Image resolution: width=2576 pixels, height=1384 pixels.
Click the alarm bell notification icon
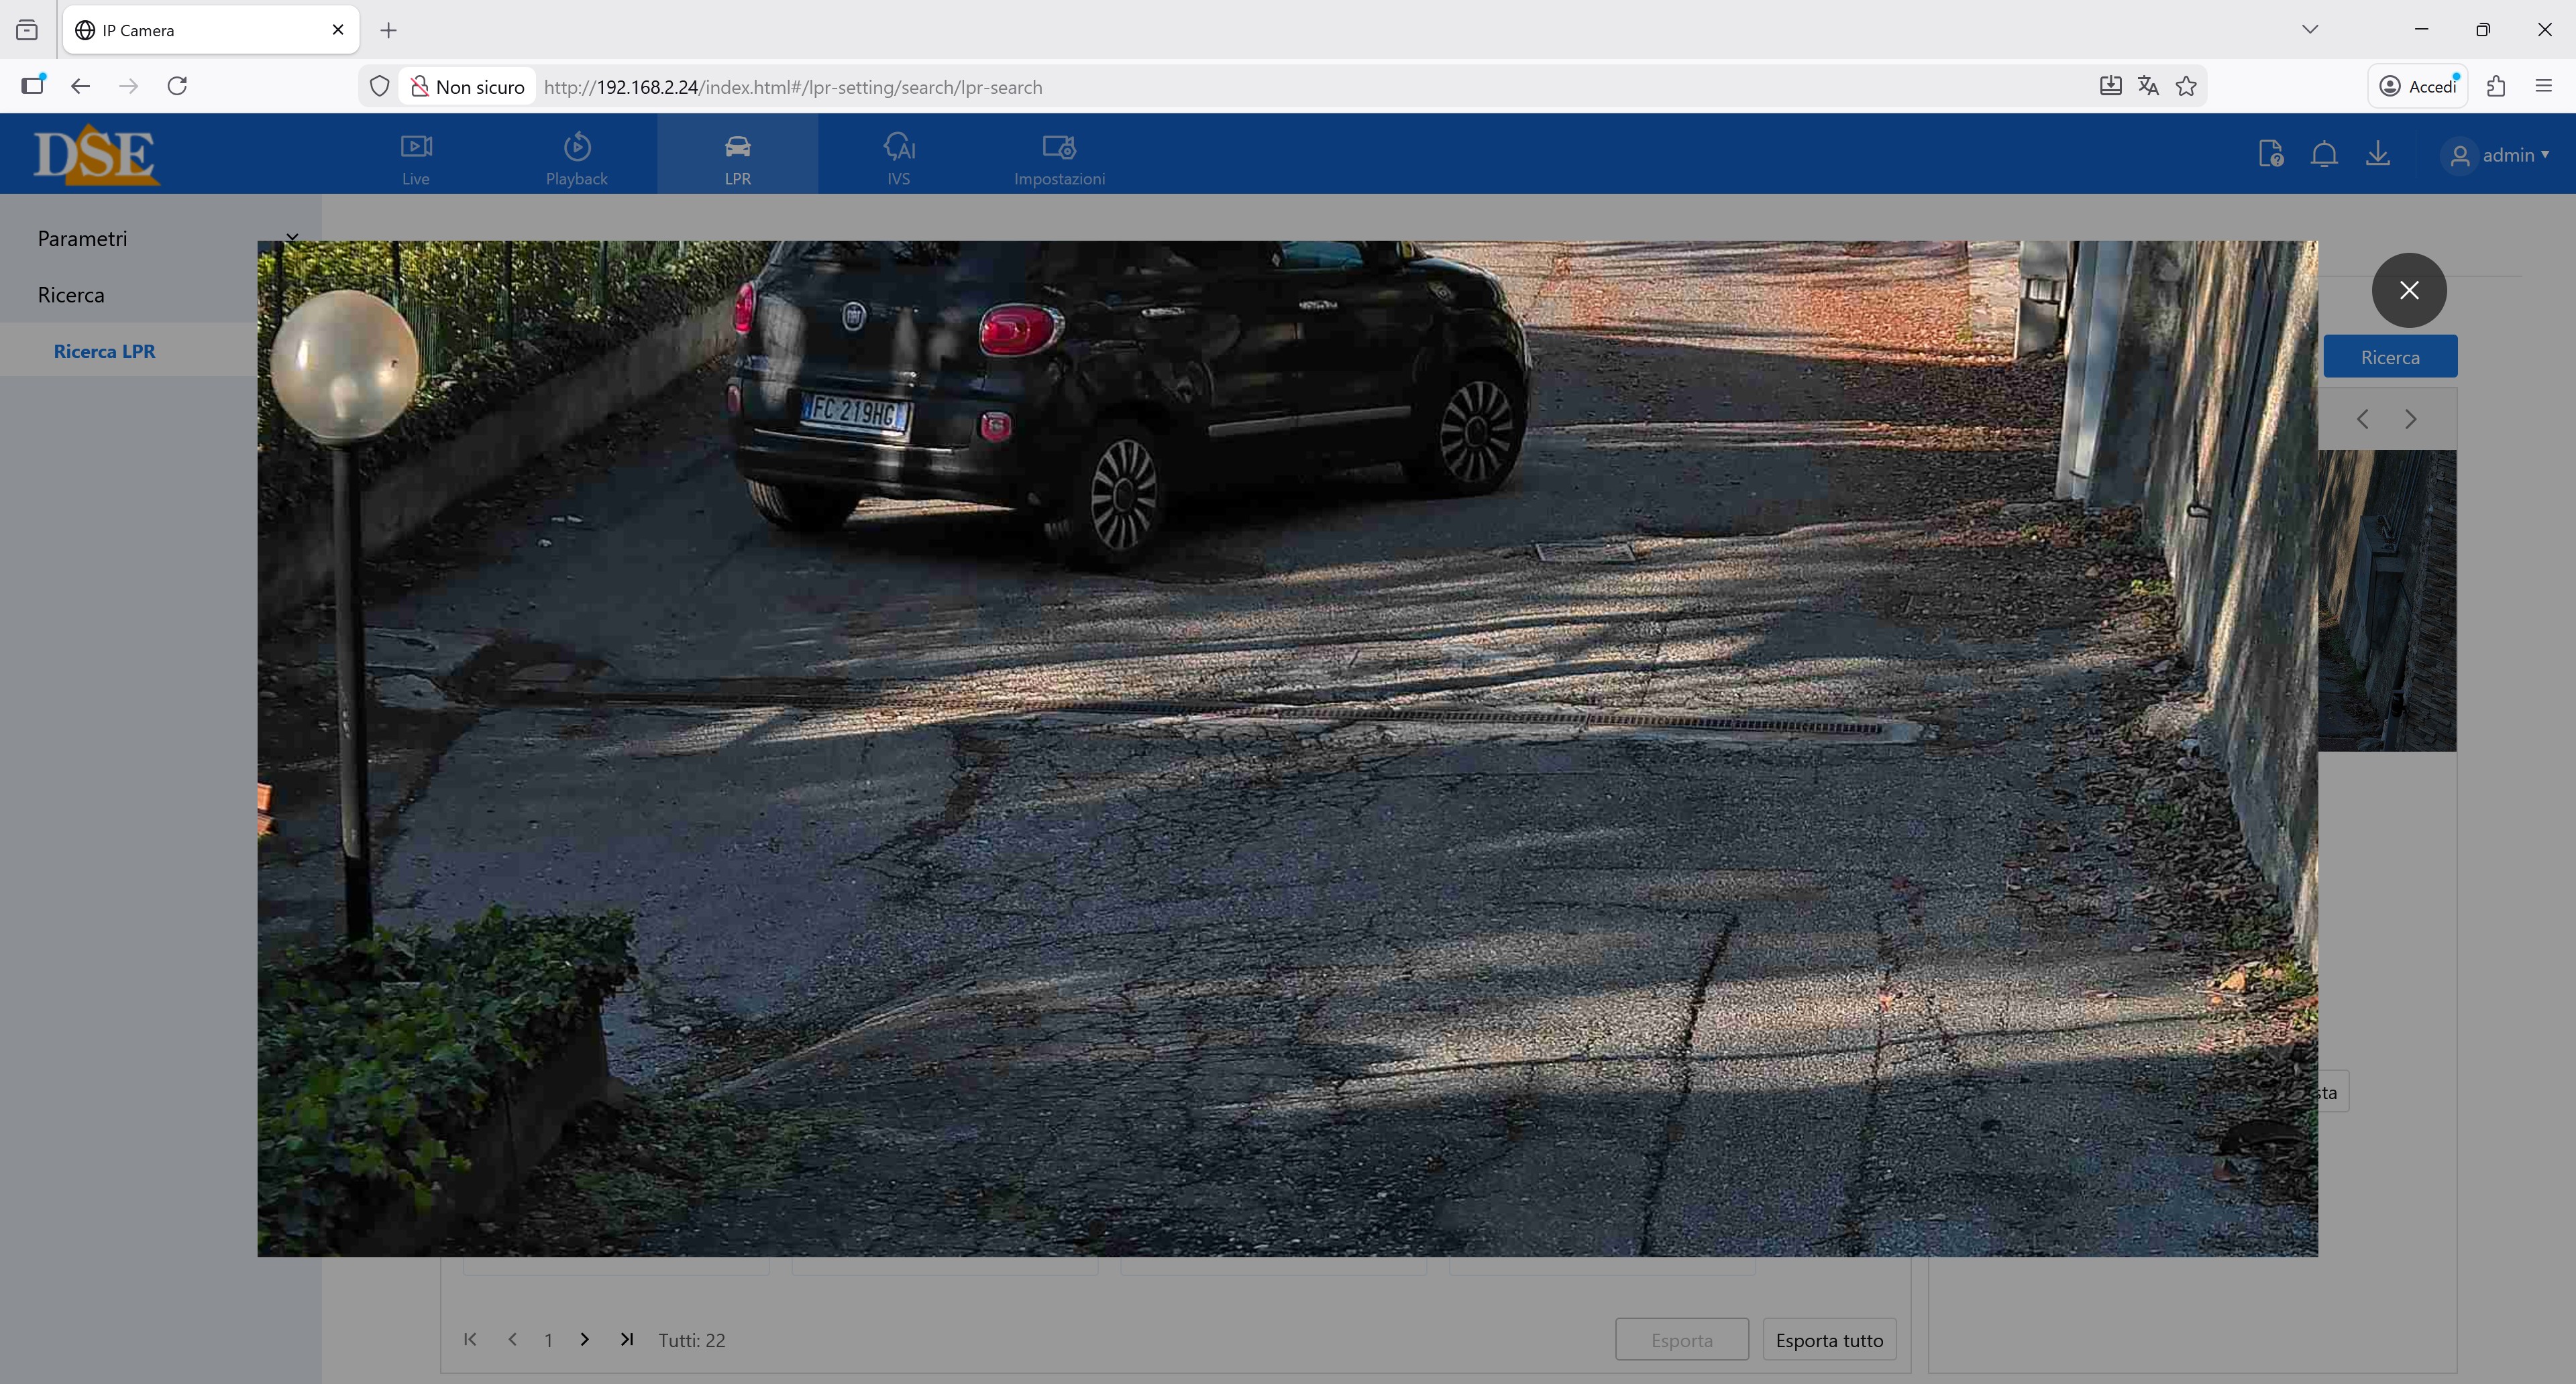pos(2324,154)
